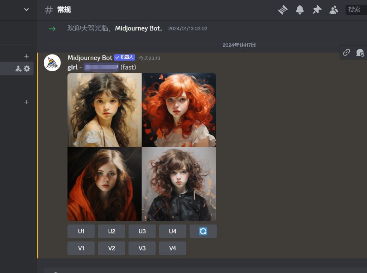Toggle the member list visibility
The width and height of the screenshot is (367, 273).
(x=334, y=10)
